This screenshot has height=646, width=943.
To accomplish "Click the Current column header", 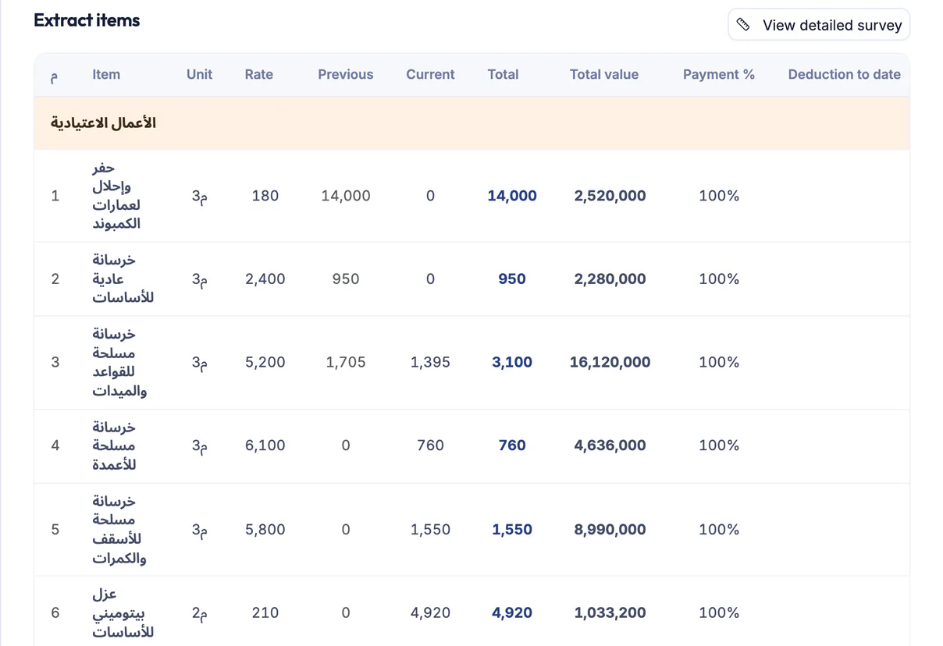I will point(430,75).
